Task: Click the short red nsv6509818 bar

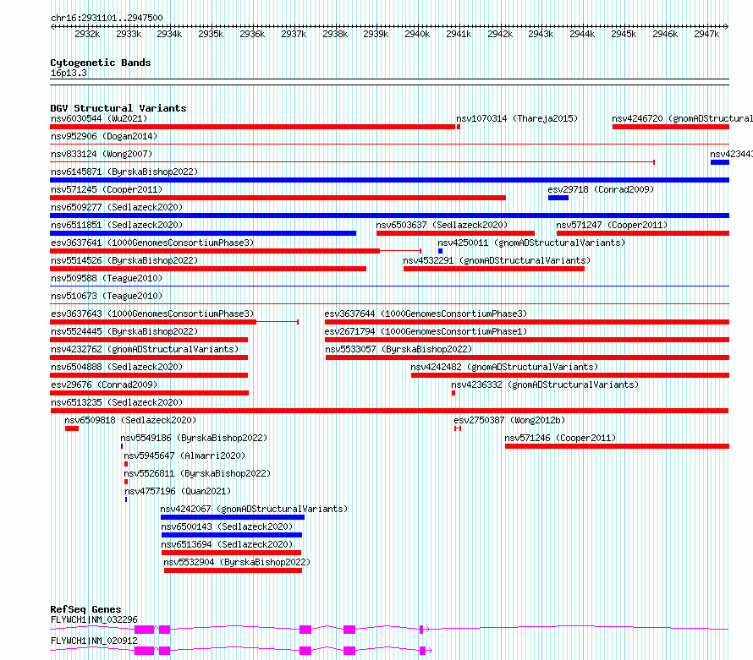Action: point(72,428)
